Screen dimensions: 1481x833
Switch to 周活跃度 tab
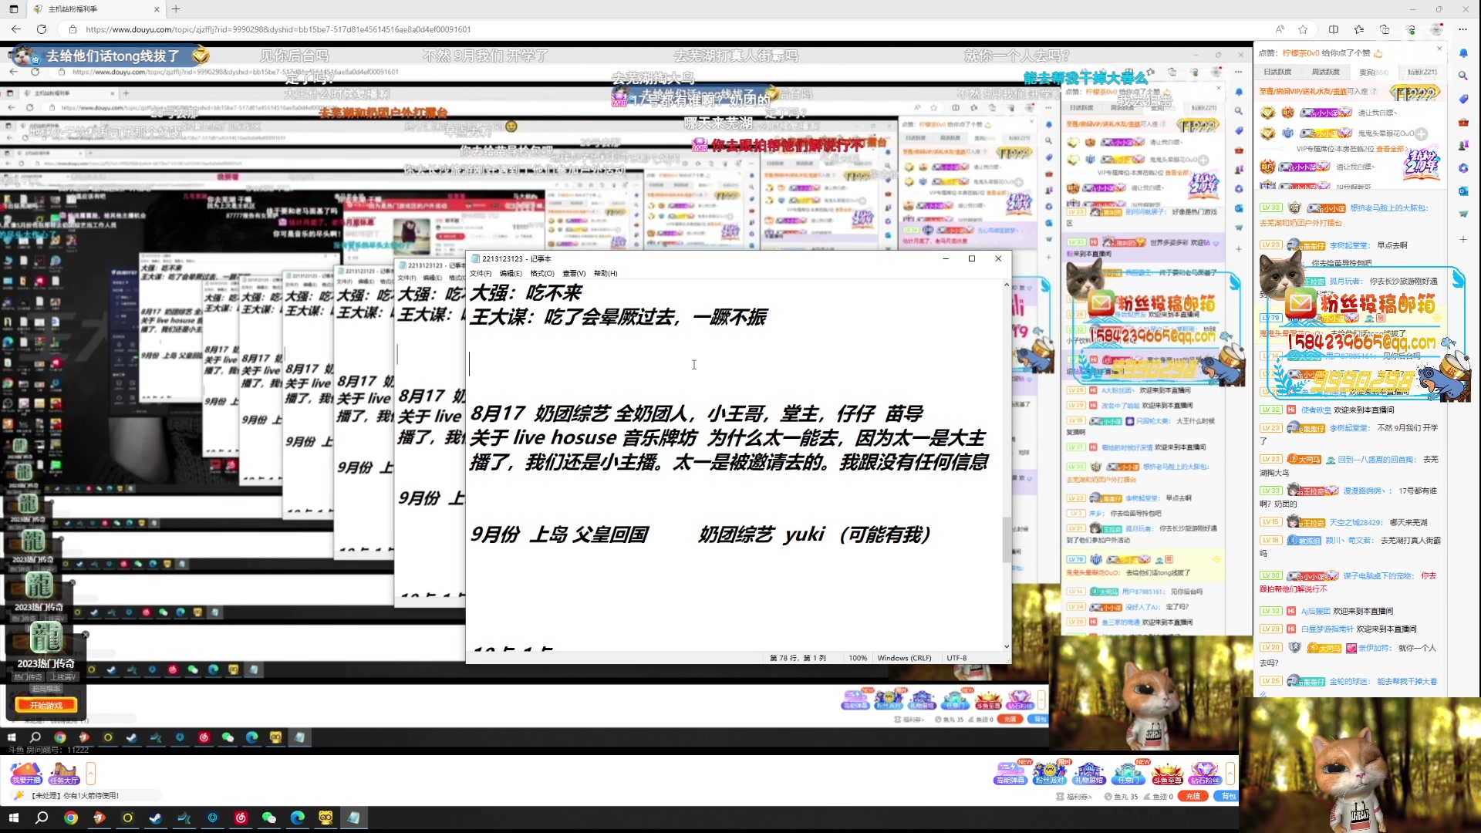pos(1325,72)
